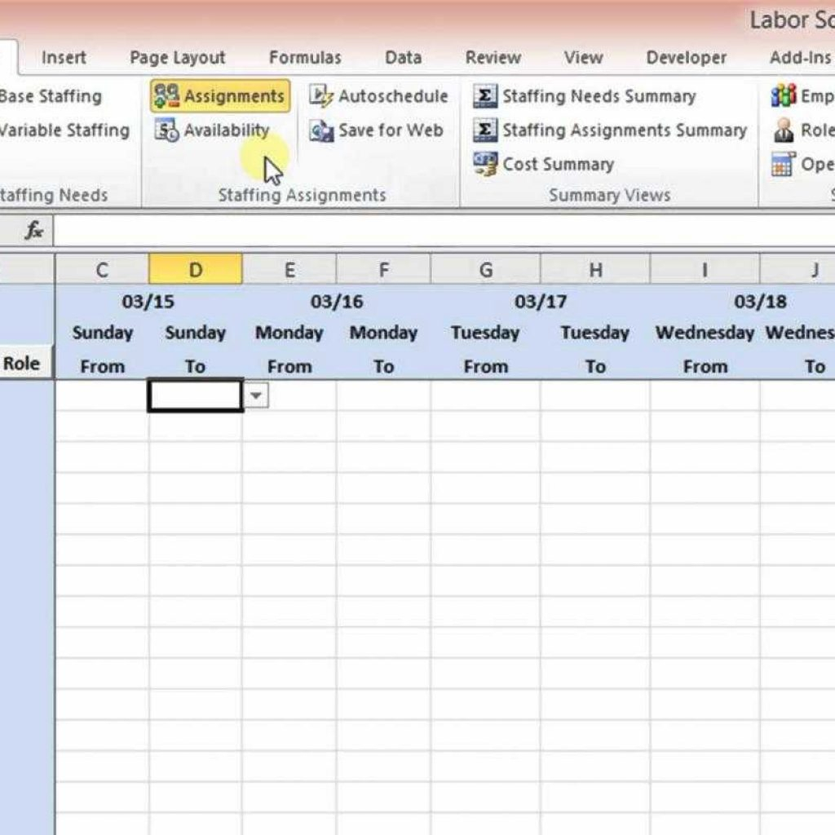Image resolution: width=835 pixels, height=835 pixels.
Task: Select column H header
Action: pos(595,269)
